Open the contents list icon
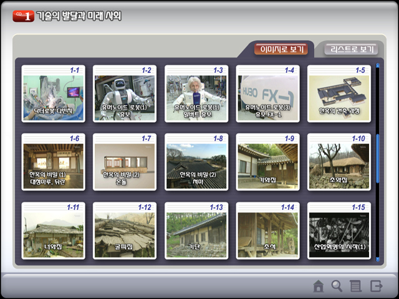This screenshot has width=399, height=299. [356, 286]
